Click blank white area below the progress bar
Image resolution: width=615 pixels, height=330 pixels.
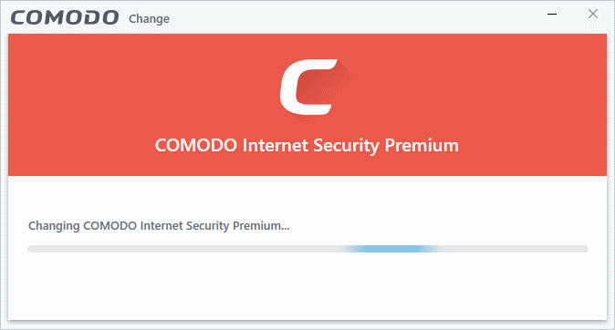click(x=307, y=288)
